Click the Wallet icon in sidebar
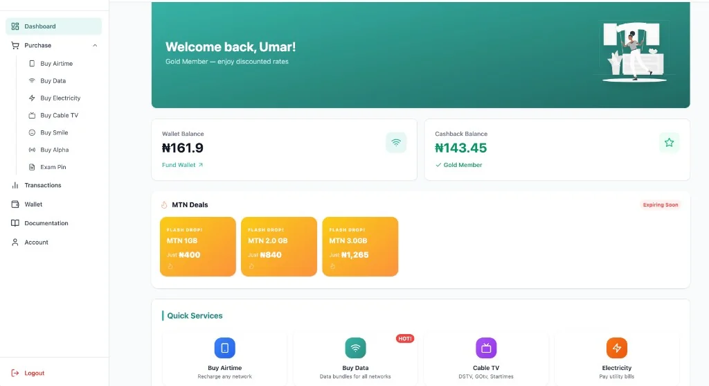709x386 pixels. (x=15, y=204)
